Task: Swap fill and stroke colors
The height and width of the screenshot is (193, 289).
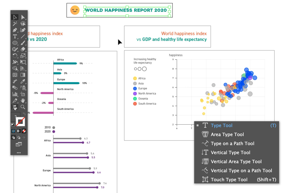Action: [x=24, y=114]
